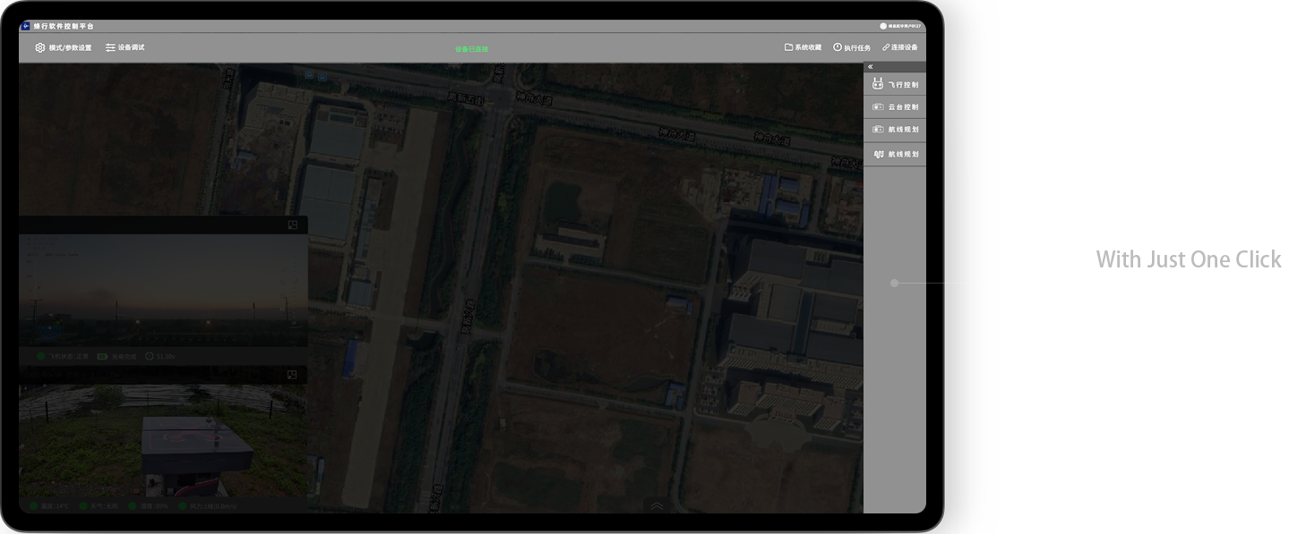1289x534 pixels.
Task: Open 系统收藏 folder in toolbar
Action: pos(803,47)
